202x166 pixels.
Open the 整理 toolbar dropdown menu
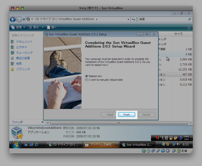coord(18,27)
